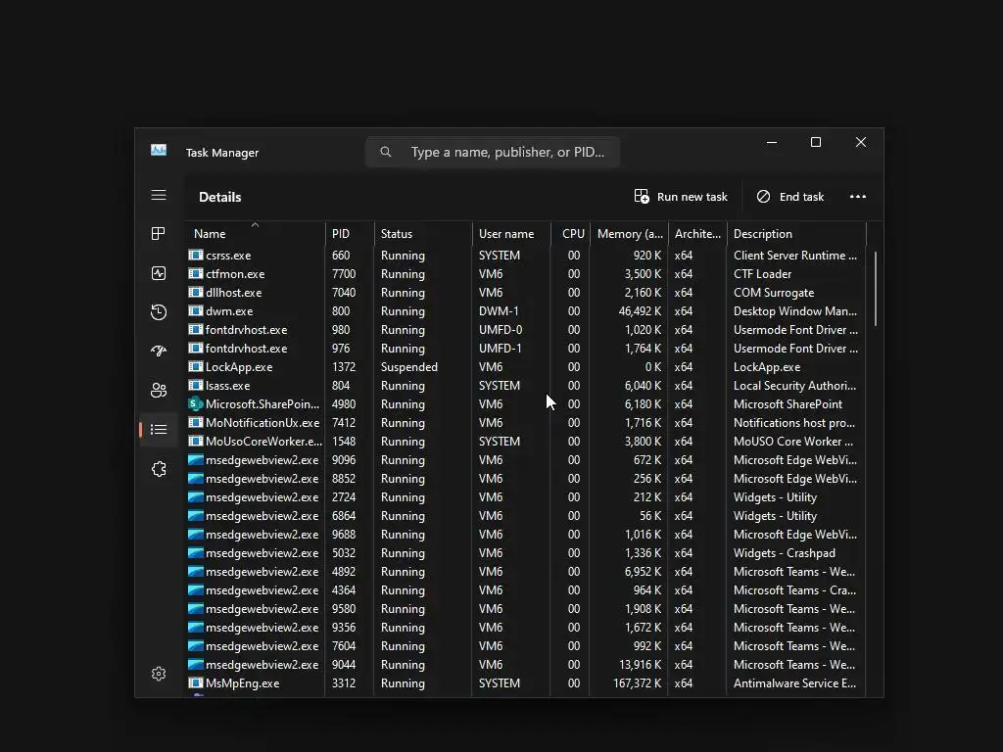Click the ctfmon.exe process icon
Screen dimensions: 1003x752
(x=196, y=274)
